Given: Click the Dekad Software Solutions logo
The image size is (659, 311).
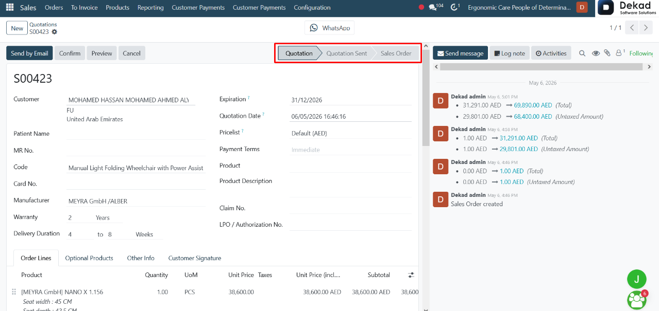Looking at the screenshot, I should pos(628,8).
